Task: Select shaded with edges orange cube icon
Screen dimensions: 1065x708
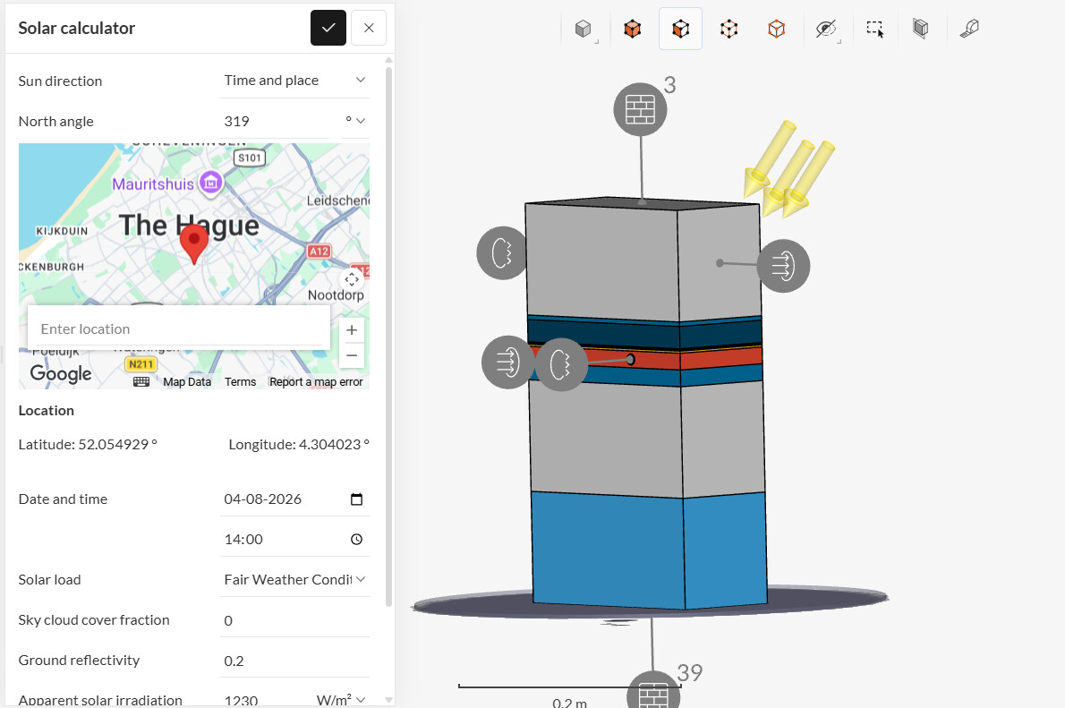Action: (633, 29)
